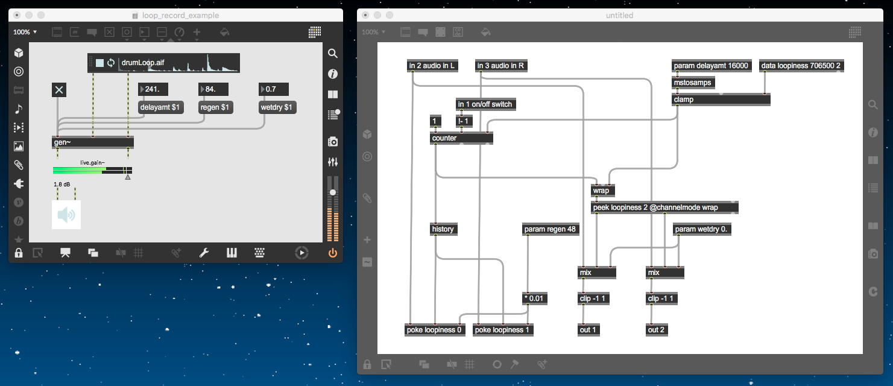Open the 100% zoom dropdown in the untitled window
The height and width of the screenshot is (386, 893).
point(373,32)
